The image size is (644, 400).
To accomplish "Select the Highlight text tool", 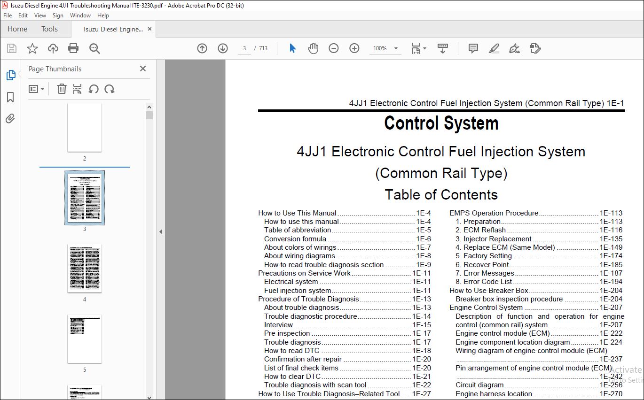I will 494,48.
